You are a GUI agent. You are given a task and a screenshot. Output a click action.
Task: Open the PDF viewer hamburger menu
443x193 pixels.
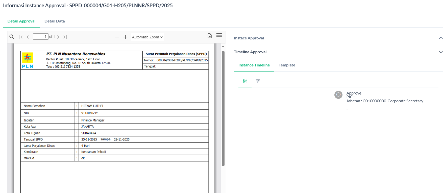(x=219, y=35)
